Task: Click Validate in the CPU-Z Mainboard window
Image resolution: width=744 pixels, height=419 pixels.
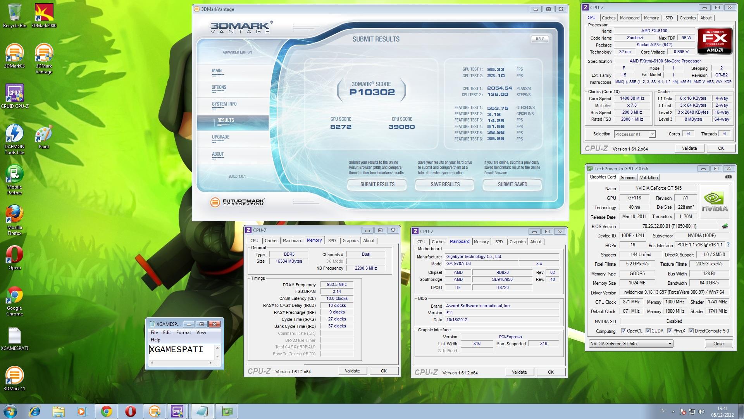Action: point(519,372)
